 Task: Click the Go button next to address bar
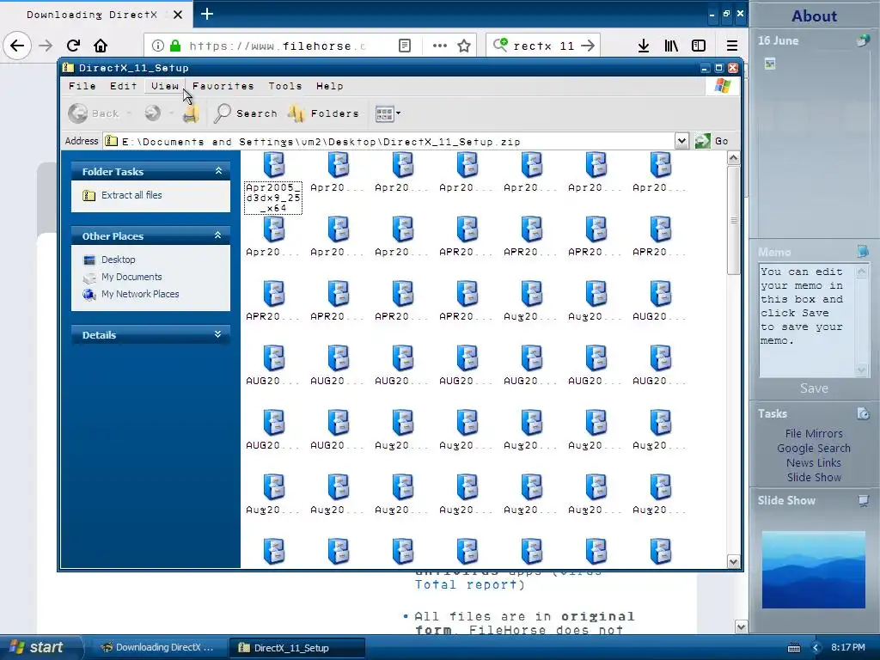coord(712,141)
